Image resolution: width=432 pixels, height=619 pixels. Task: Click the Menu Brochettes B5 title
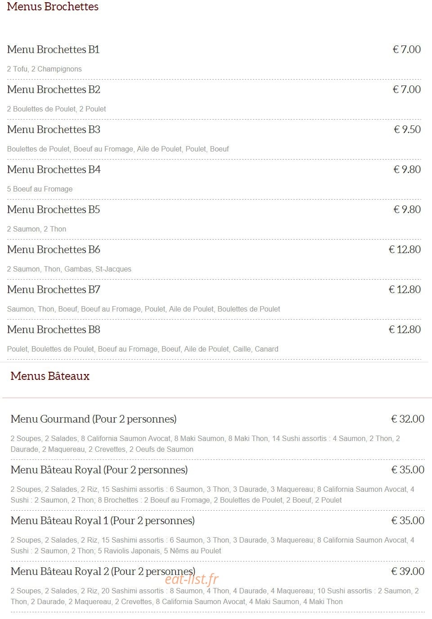[54, 209]
